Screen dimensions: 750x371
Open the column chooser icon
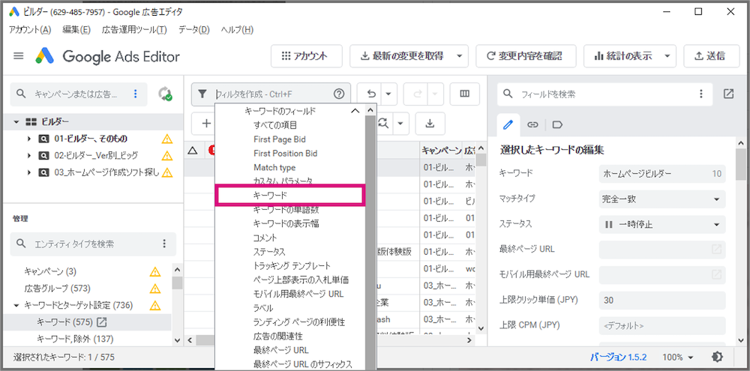pyautogui.click(x=464, y=94)
